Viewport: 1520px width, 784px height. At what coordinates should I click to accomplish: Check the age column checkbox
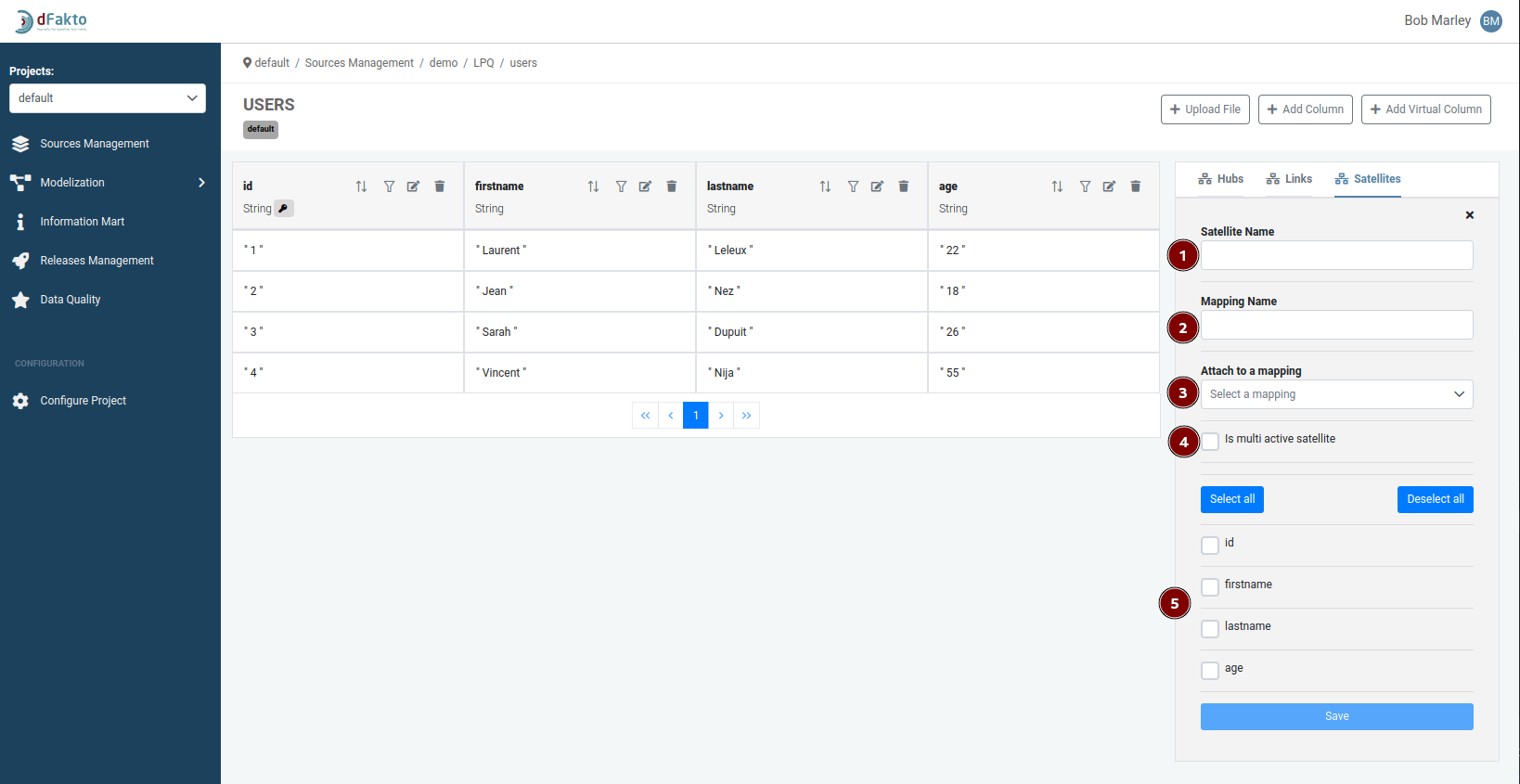coord(1210,670)
